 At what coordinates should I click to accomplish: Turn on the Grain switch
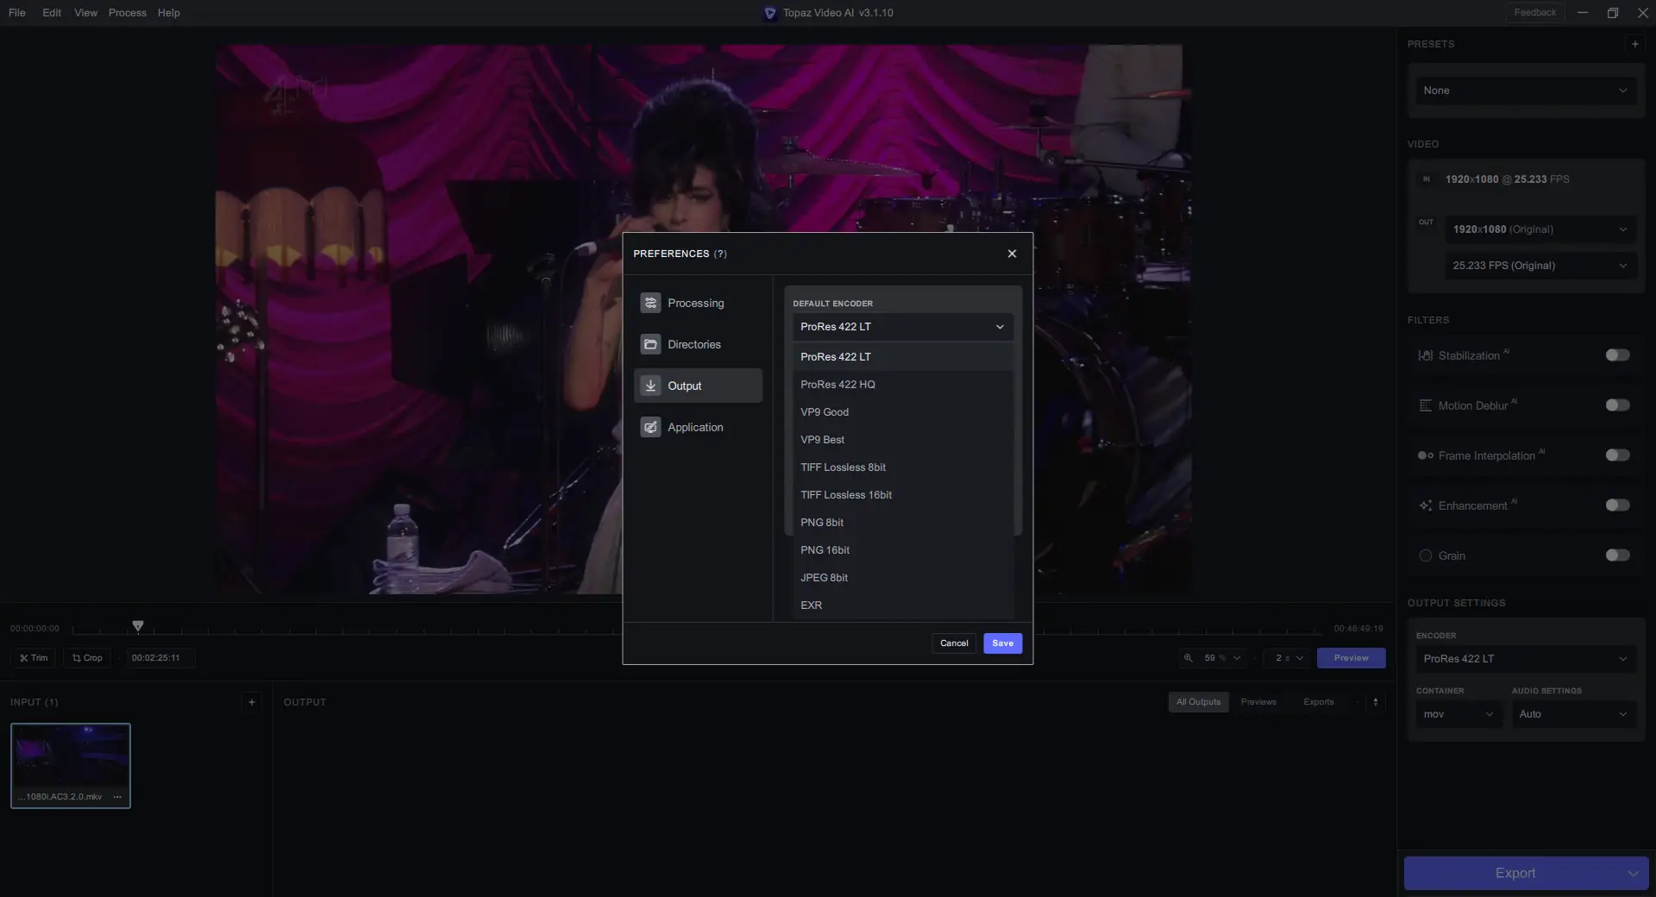point(1617,555)
